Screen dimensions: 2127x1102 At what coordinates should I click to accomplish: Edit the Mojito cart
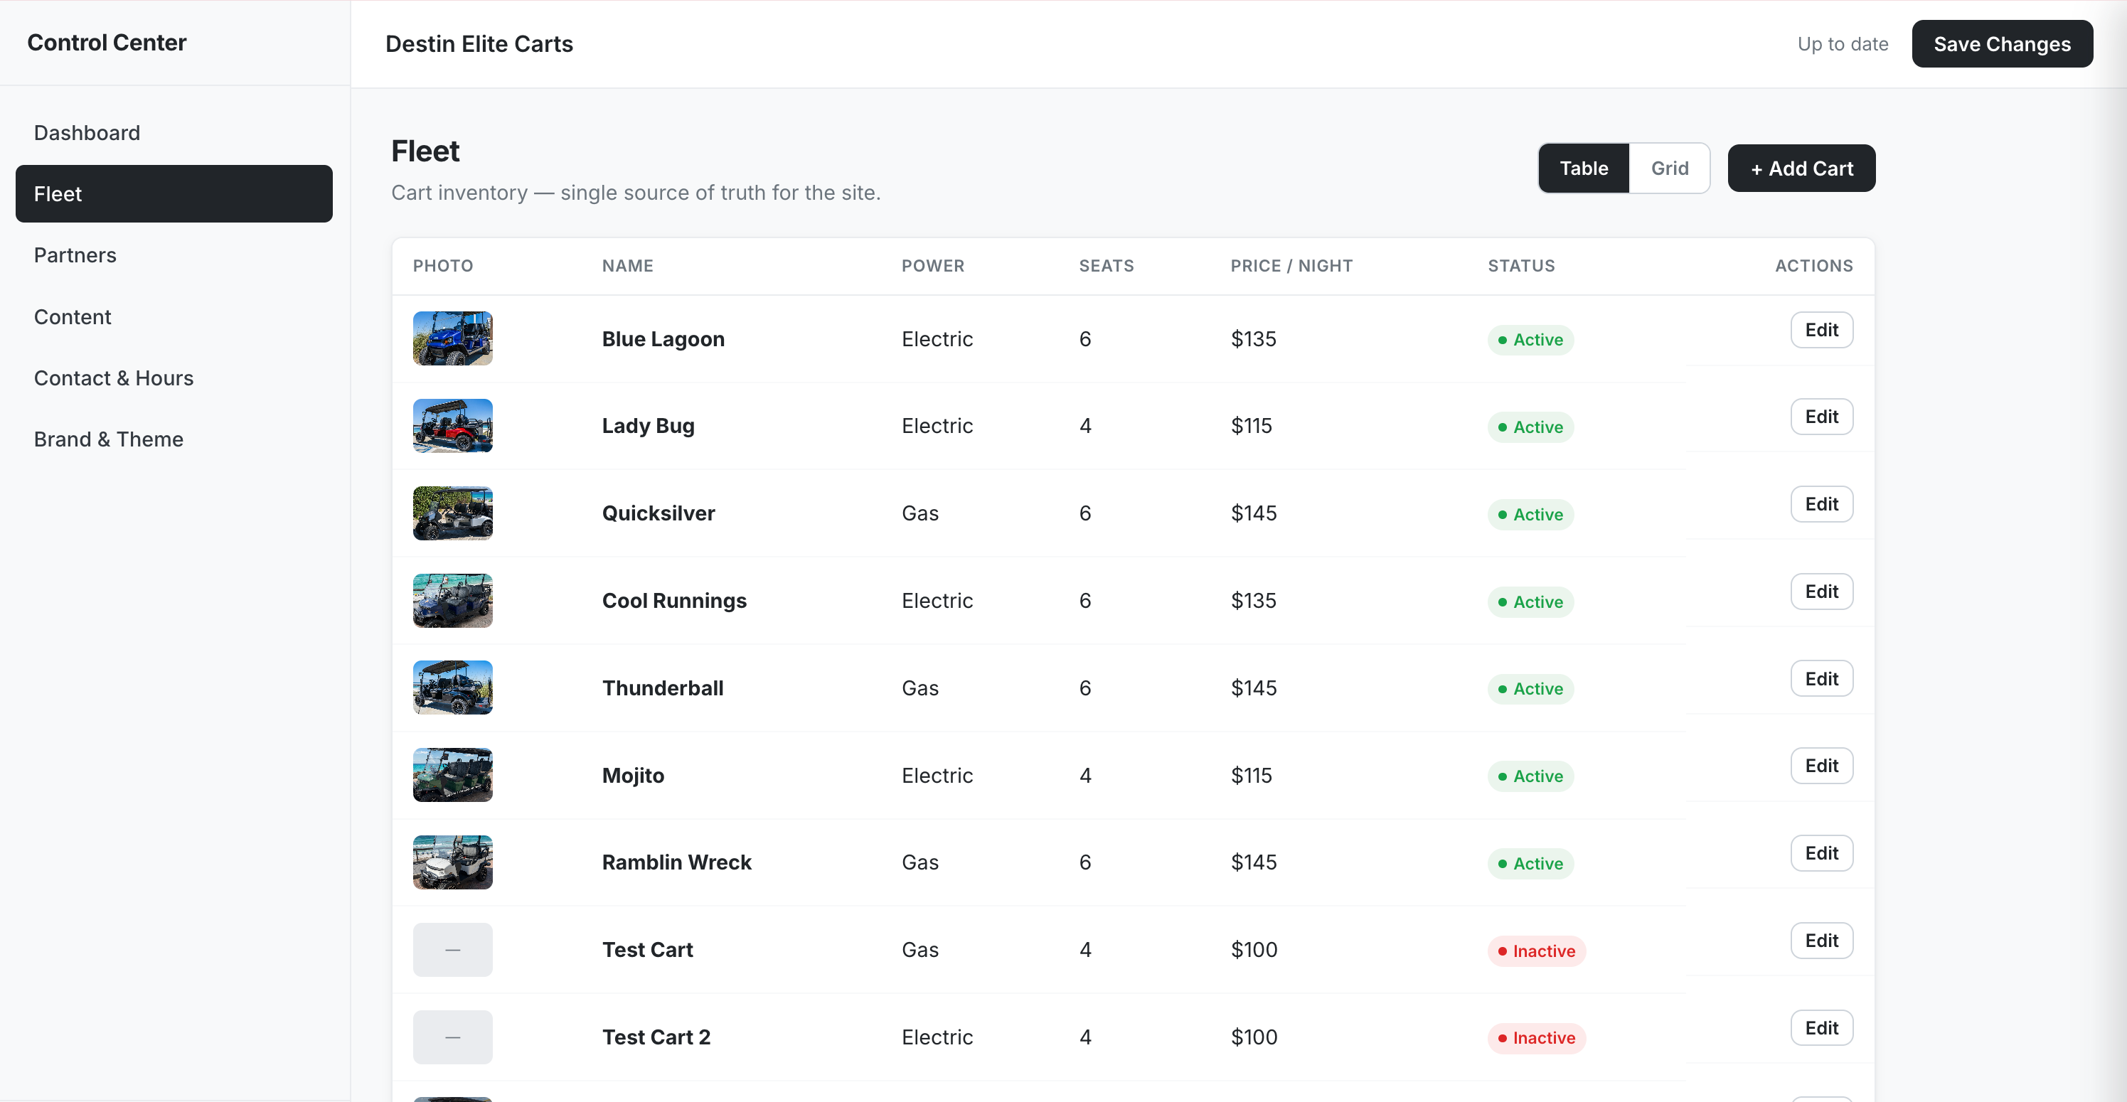[x=1821, y=766]
